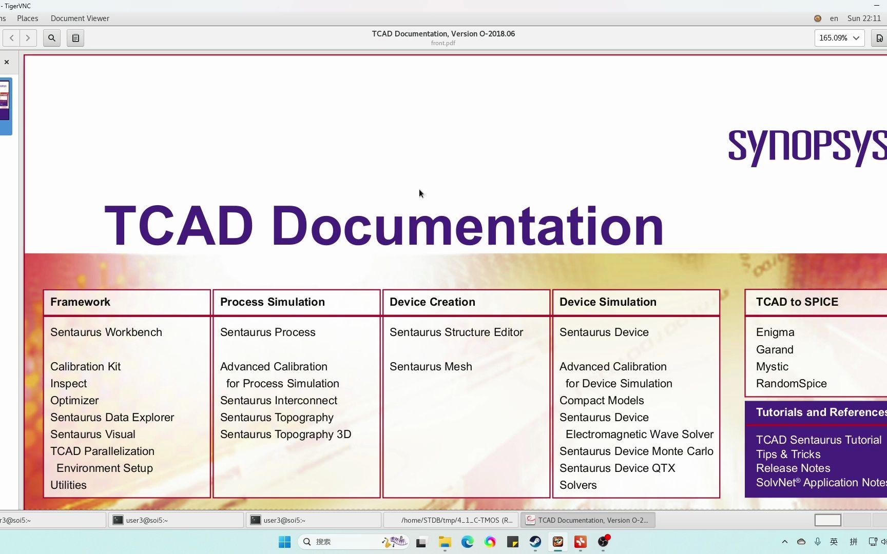Open Advanced Calibration for Process Simulation
Image resolution: width=887 pixels, height=554 pixels.
point(280,375)
